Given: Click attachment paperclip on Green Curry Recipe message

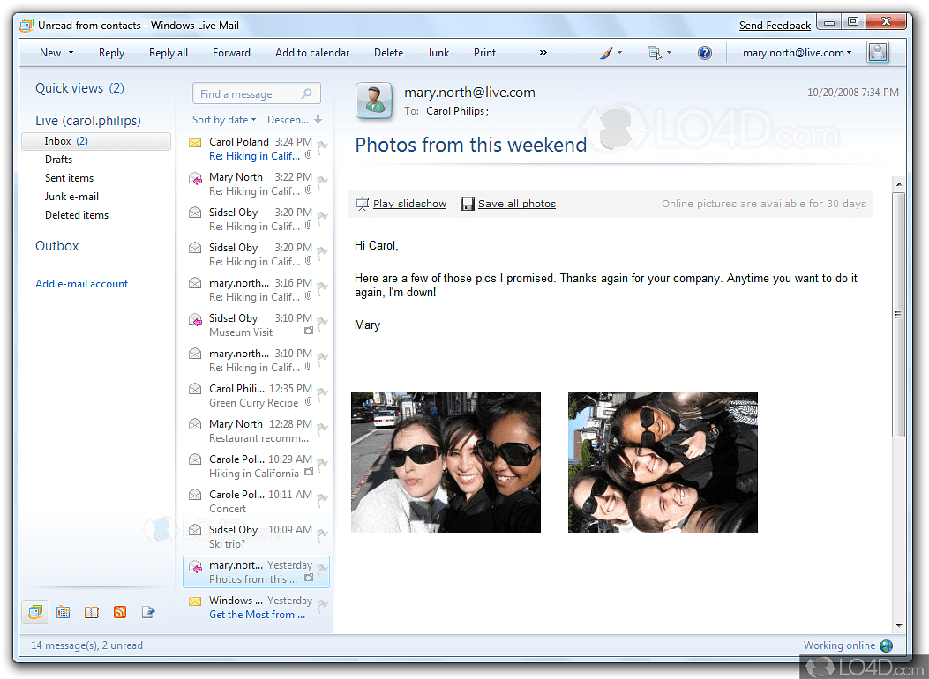Looking at the screenshot, I should [308, 402].
